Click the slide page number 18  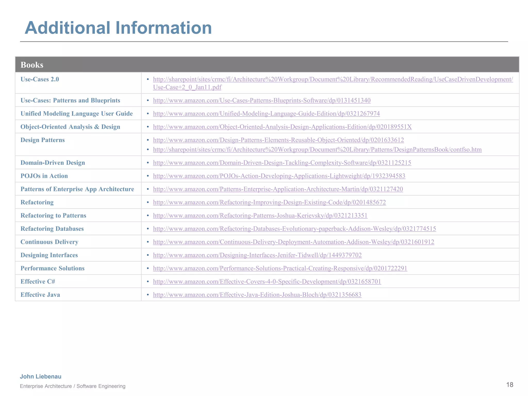click(510, 385)
